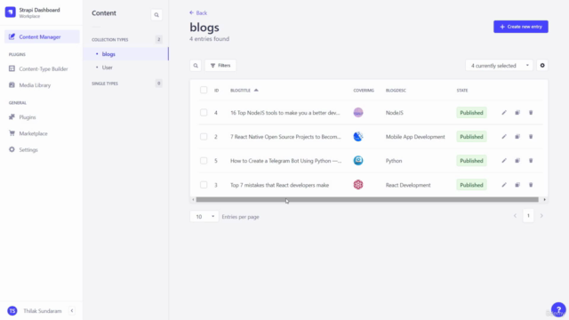The image size is (569, 320).
Task: Open the help question mark button
Action: (558, 309)
